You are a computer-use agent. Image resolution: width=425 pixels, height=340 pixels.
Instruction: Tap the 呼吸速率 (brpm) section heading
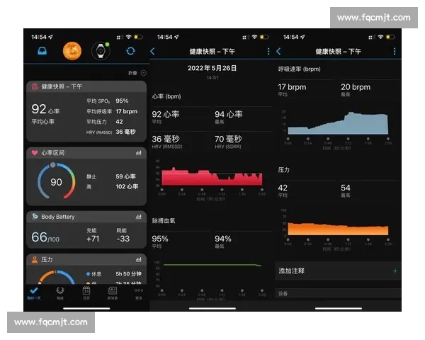click(x=299, y=69)
